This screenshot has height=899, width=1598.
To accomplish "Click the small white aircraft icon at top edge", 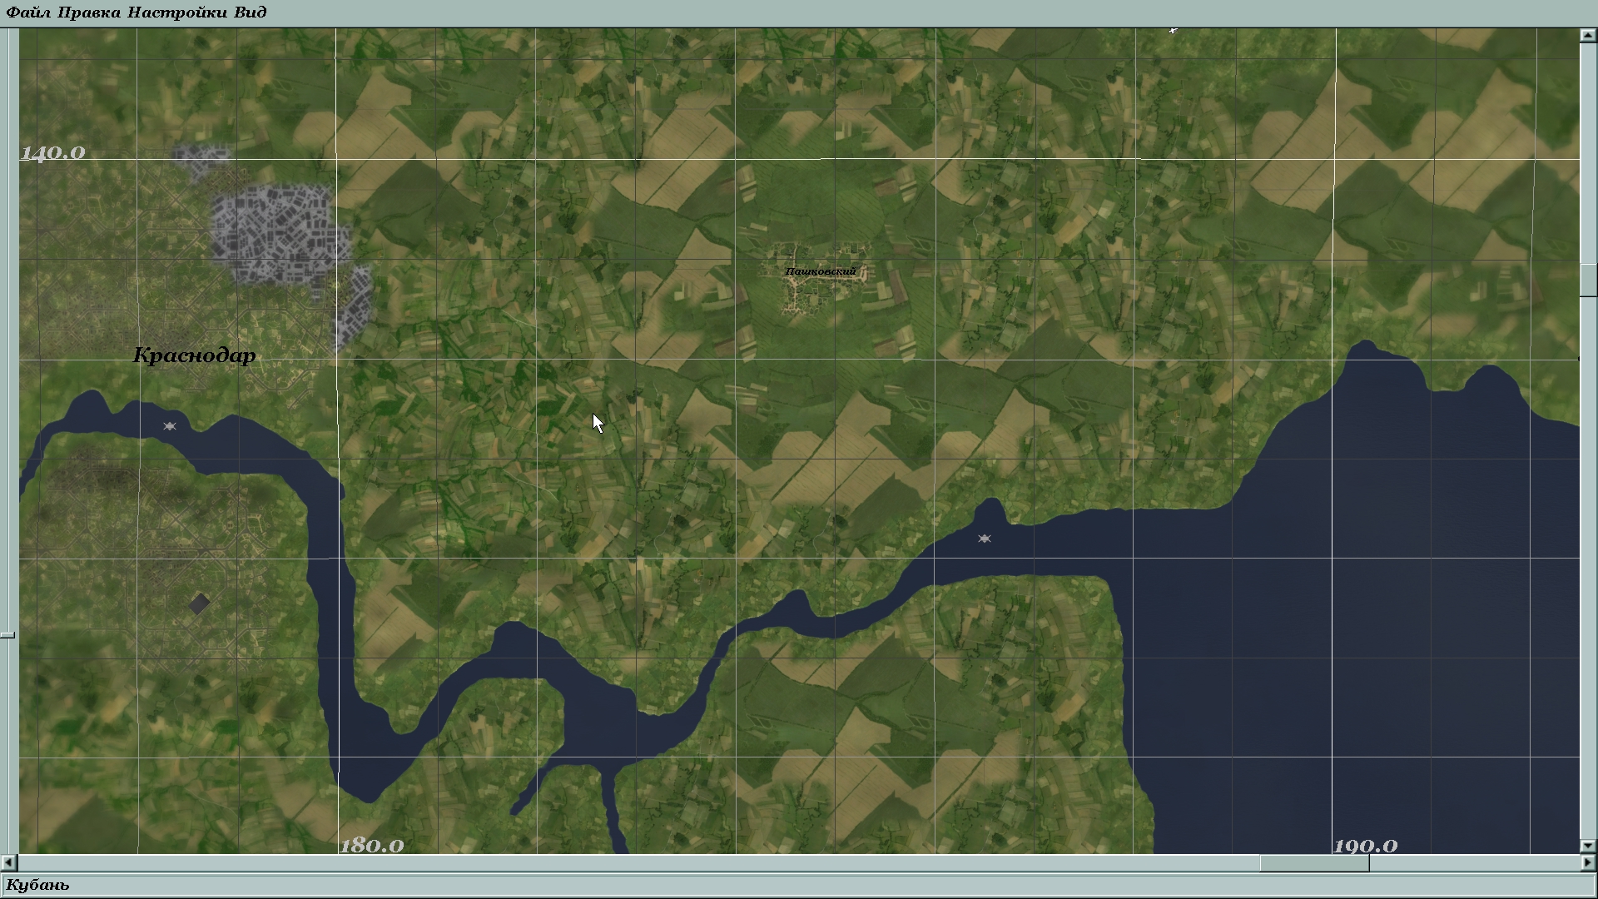I will coord(1173,30).
